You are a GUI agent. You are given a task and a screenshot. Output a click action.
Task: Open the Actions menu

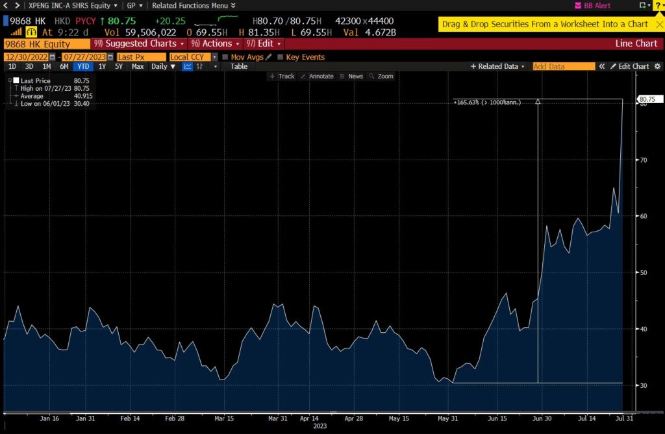pos(216,43)
